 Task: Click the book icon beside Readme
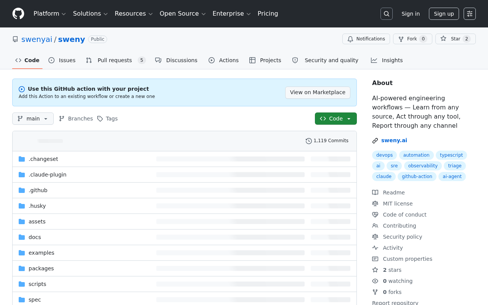coord(375,193)
